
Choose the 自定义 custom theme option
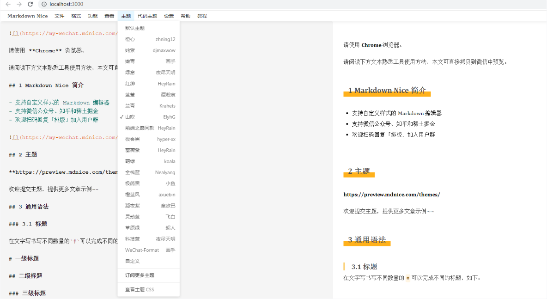pyautogui.click(x=149, y=261)
